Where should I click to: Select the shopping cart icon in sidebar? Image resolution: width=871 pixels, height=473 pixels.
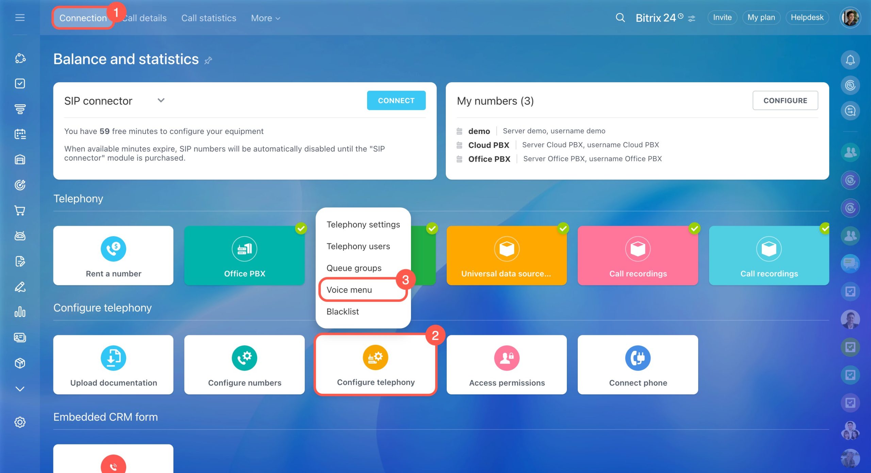tap(20, 210)
